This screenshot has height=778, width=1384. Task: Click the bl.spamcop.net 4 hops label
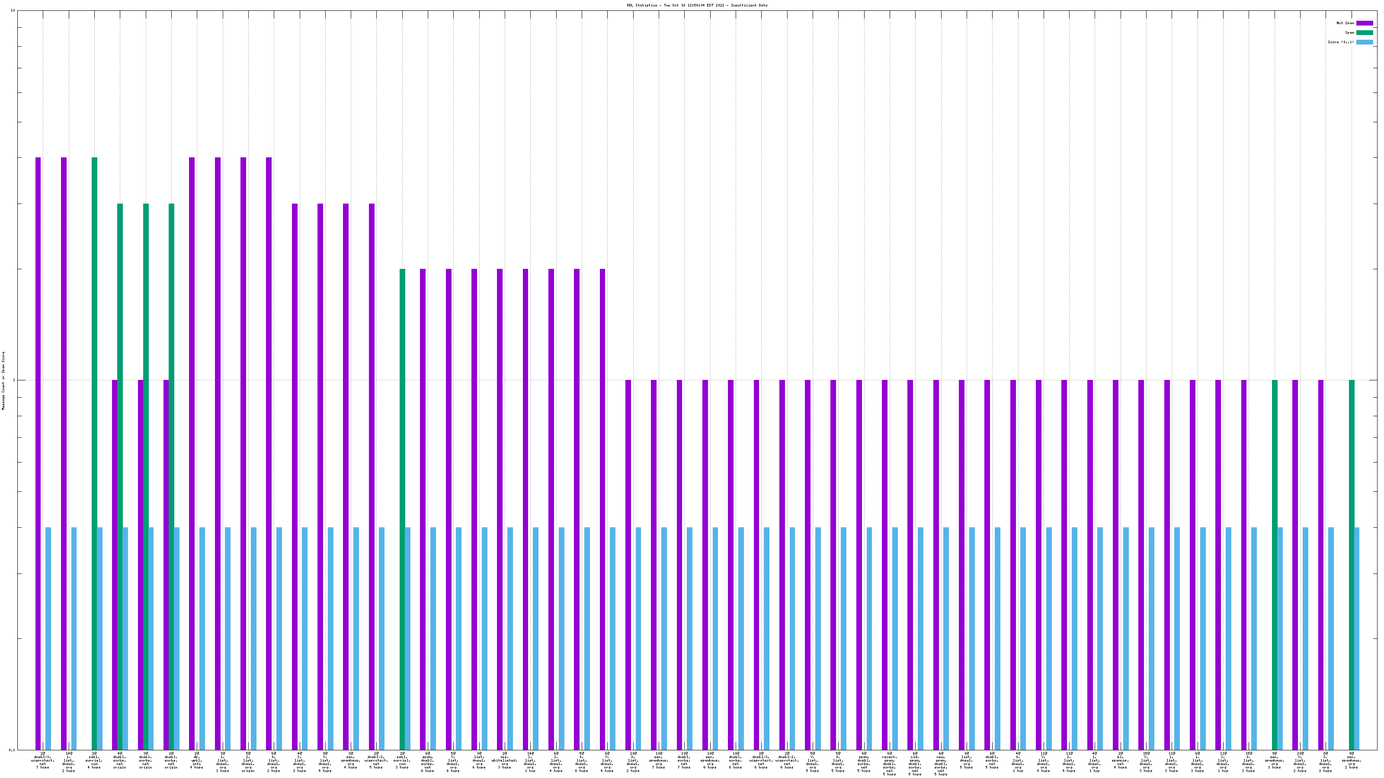1120,761
